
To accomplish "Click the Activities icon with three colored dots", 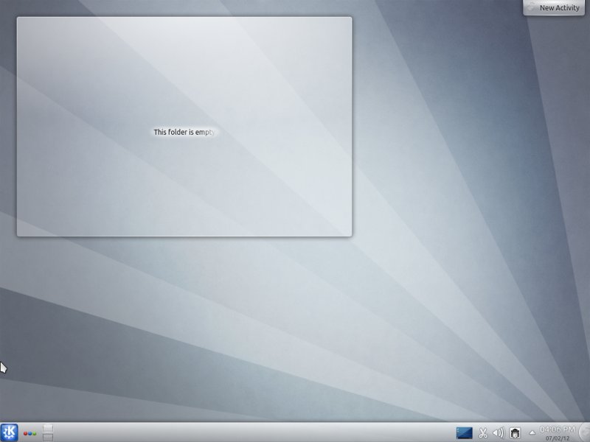I will tap(30, 433).
